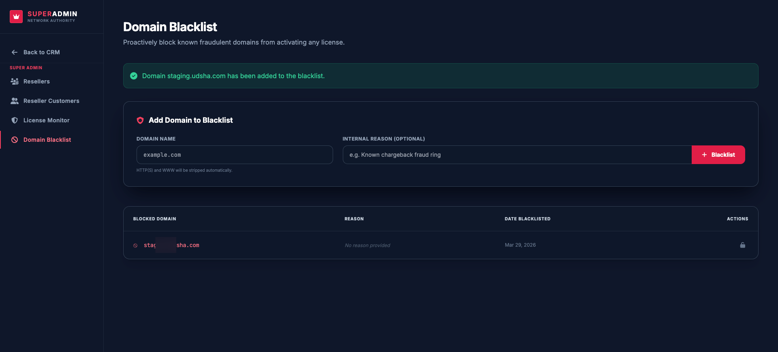This screenshot has height=352, width=778.
Task: Click the SUPERADMIN brand title text
Action: tap(52, 14)
